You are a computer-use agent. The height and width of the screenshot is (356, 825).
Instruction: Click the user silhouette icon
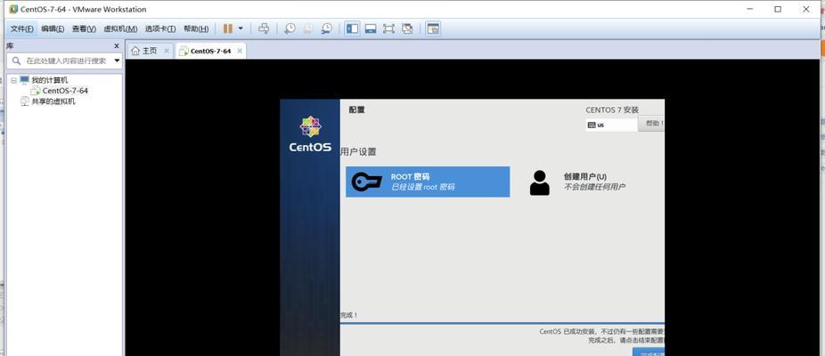click(539, 182)
